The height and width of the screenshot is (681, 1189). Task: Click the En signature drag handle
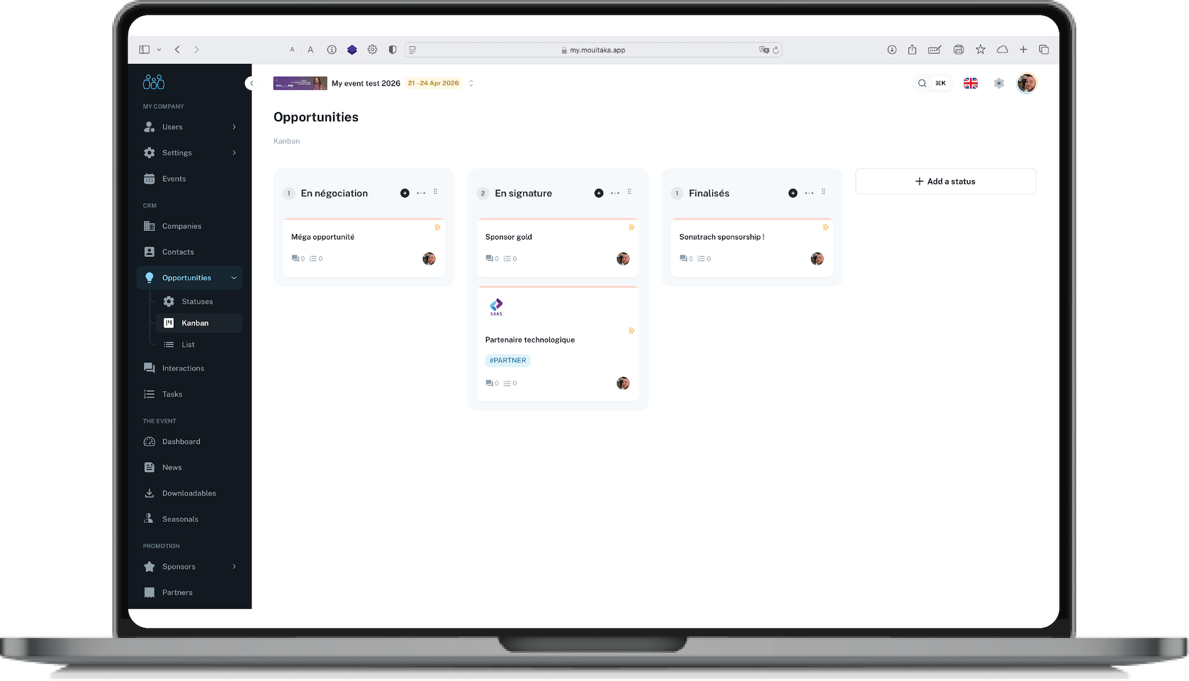(x=629, y=192)
